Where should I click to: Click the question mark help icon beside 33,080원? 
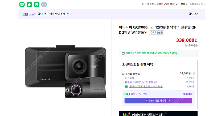click(193, 73)
